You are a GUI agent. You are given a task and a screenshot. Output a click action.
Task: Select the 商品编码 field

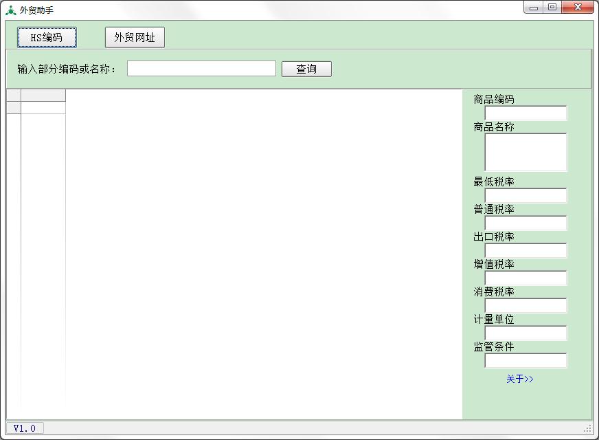tap(525, 113)
